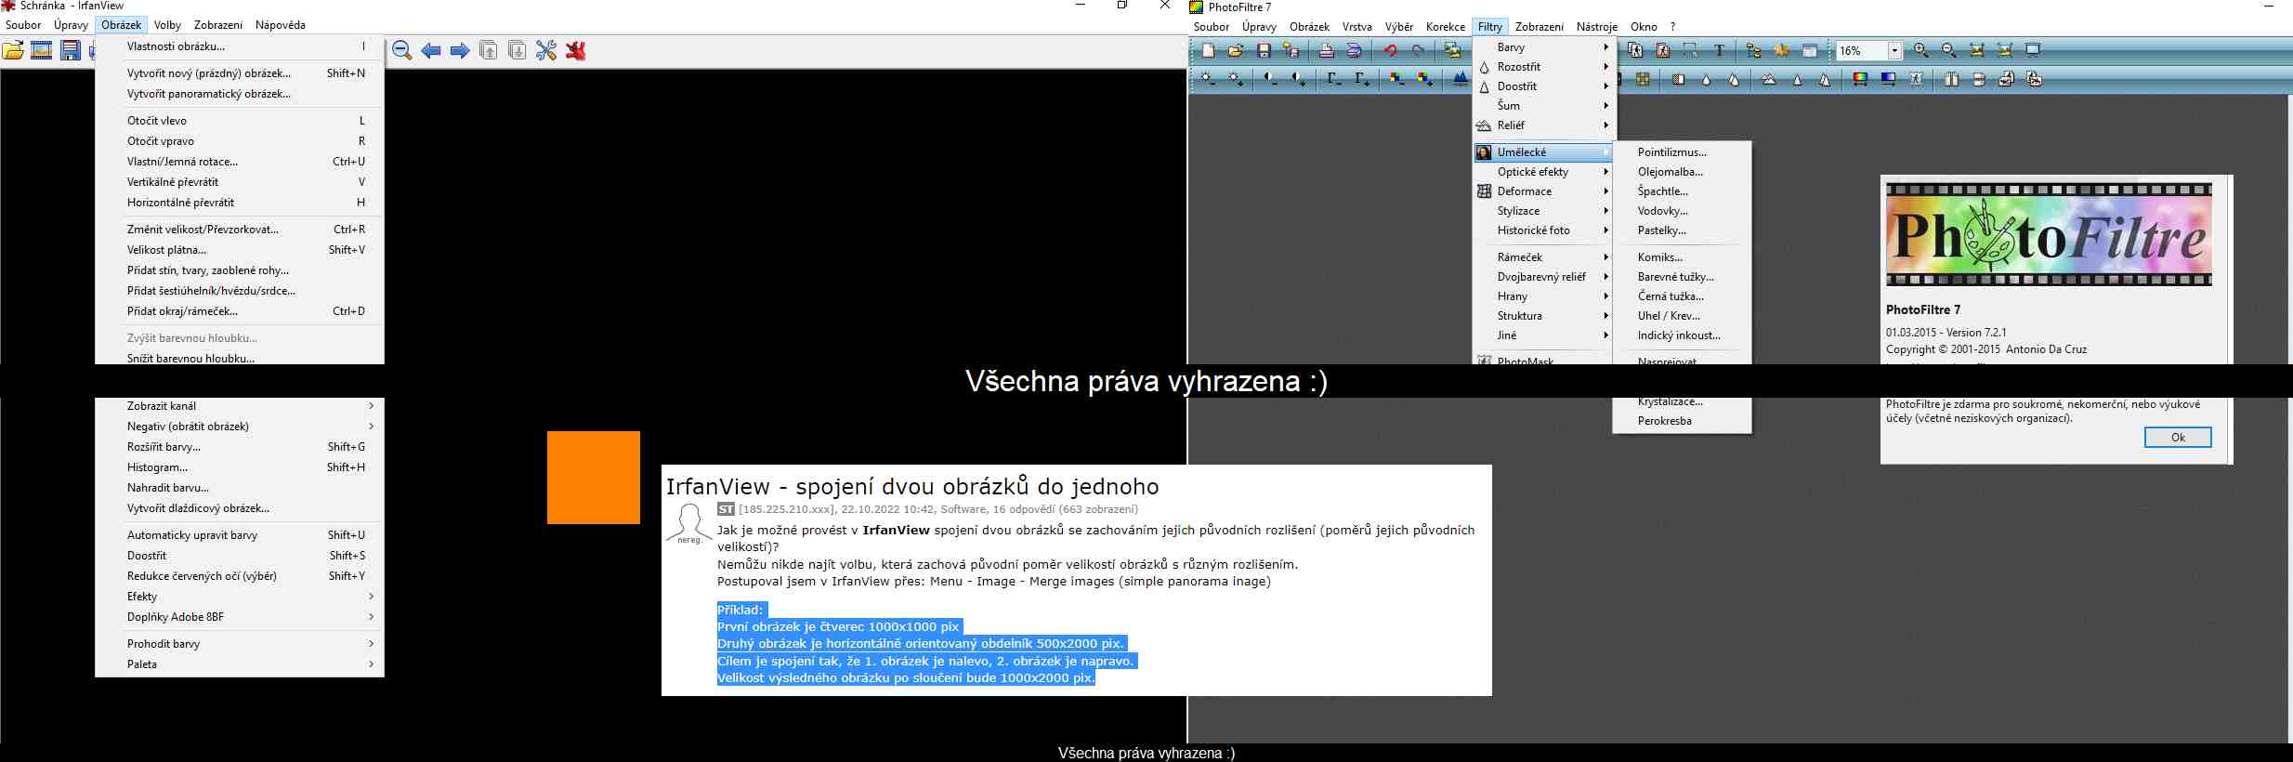Viewport: 2293px width, 762px height.
Task: Select the Text tool T icon
Action: coord(1720,51)
